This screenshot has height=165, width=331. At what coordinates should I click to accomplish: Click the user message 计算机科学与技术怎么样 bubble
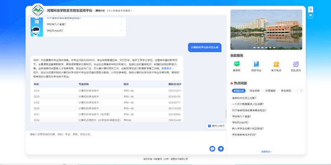205,47
